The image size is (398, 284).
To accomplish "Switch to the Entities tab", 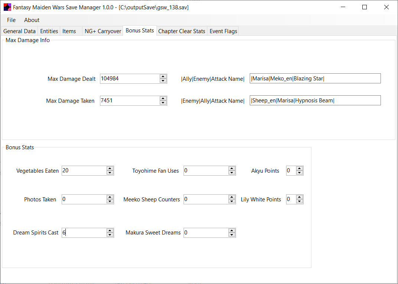I will coord(49,31).
